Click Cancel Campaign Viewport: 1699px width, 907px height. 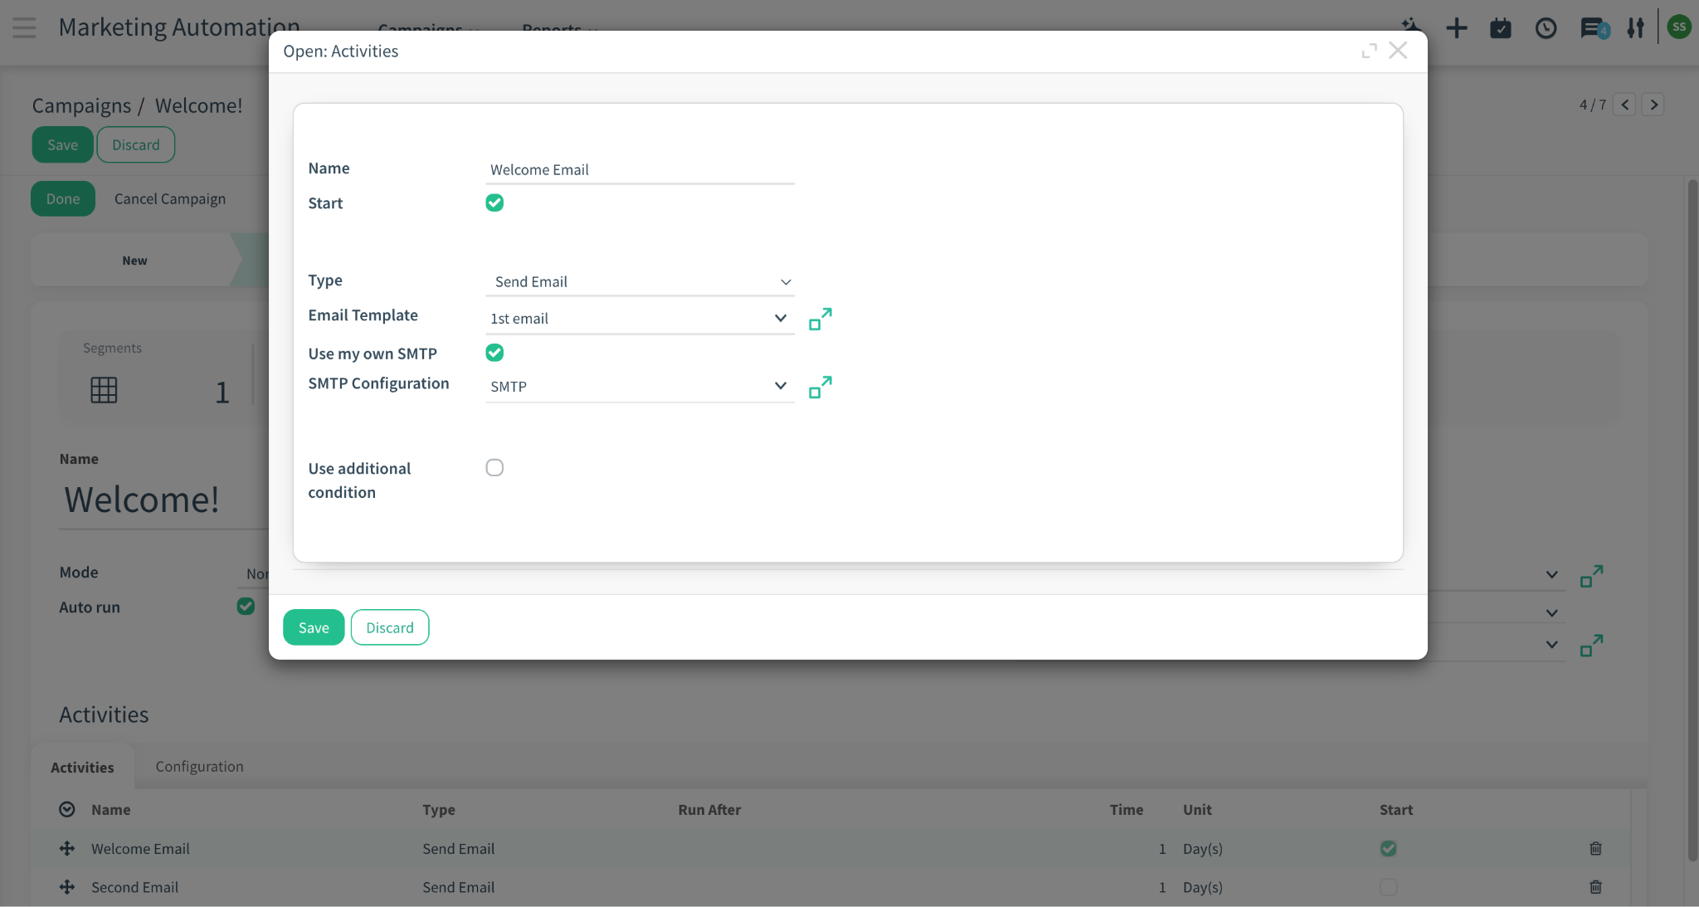[x=170, y=199]
